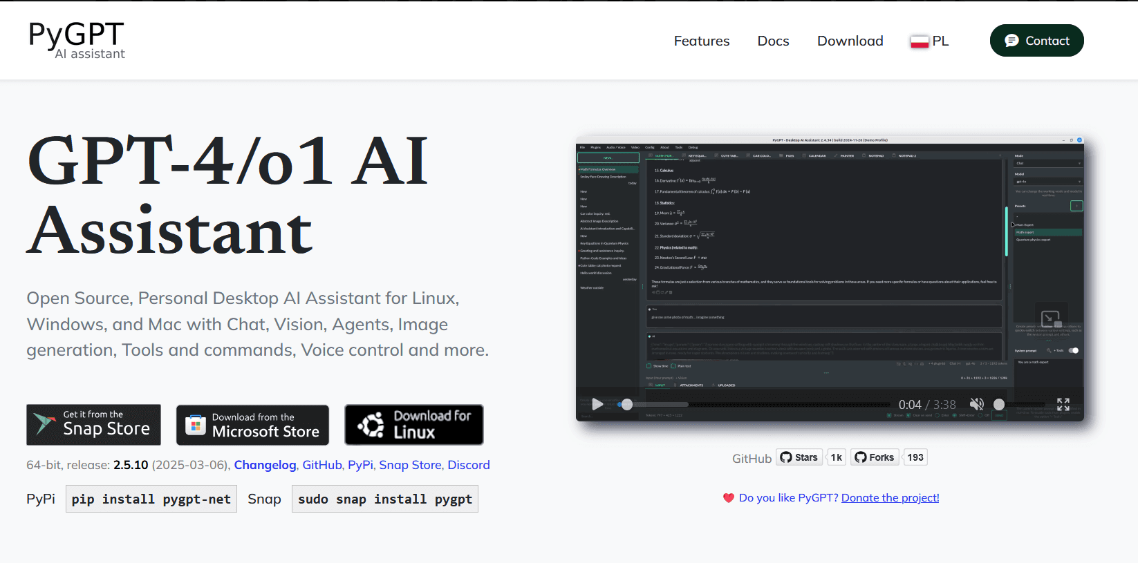Open the Snap Store text link

pyautogui.click(x=410, y=465)
